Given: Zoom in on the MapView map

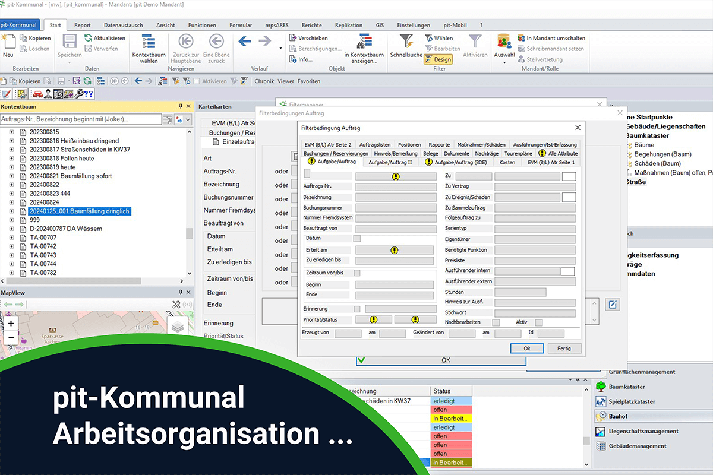Looking at the screenshot, I should tap(11, 324).
